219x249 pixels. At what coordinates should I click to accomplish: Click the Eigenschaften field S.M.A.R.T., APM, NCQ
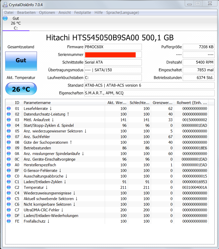point(149,93)
